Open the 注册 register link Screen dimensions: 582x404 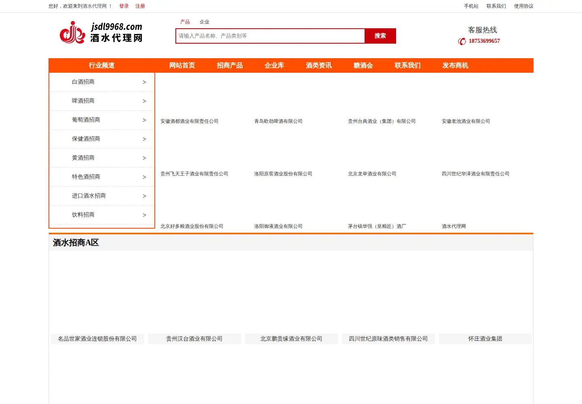(140, 6)
